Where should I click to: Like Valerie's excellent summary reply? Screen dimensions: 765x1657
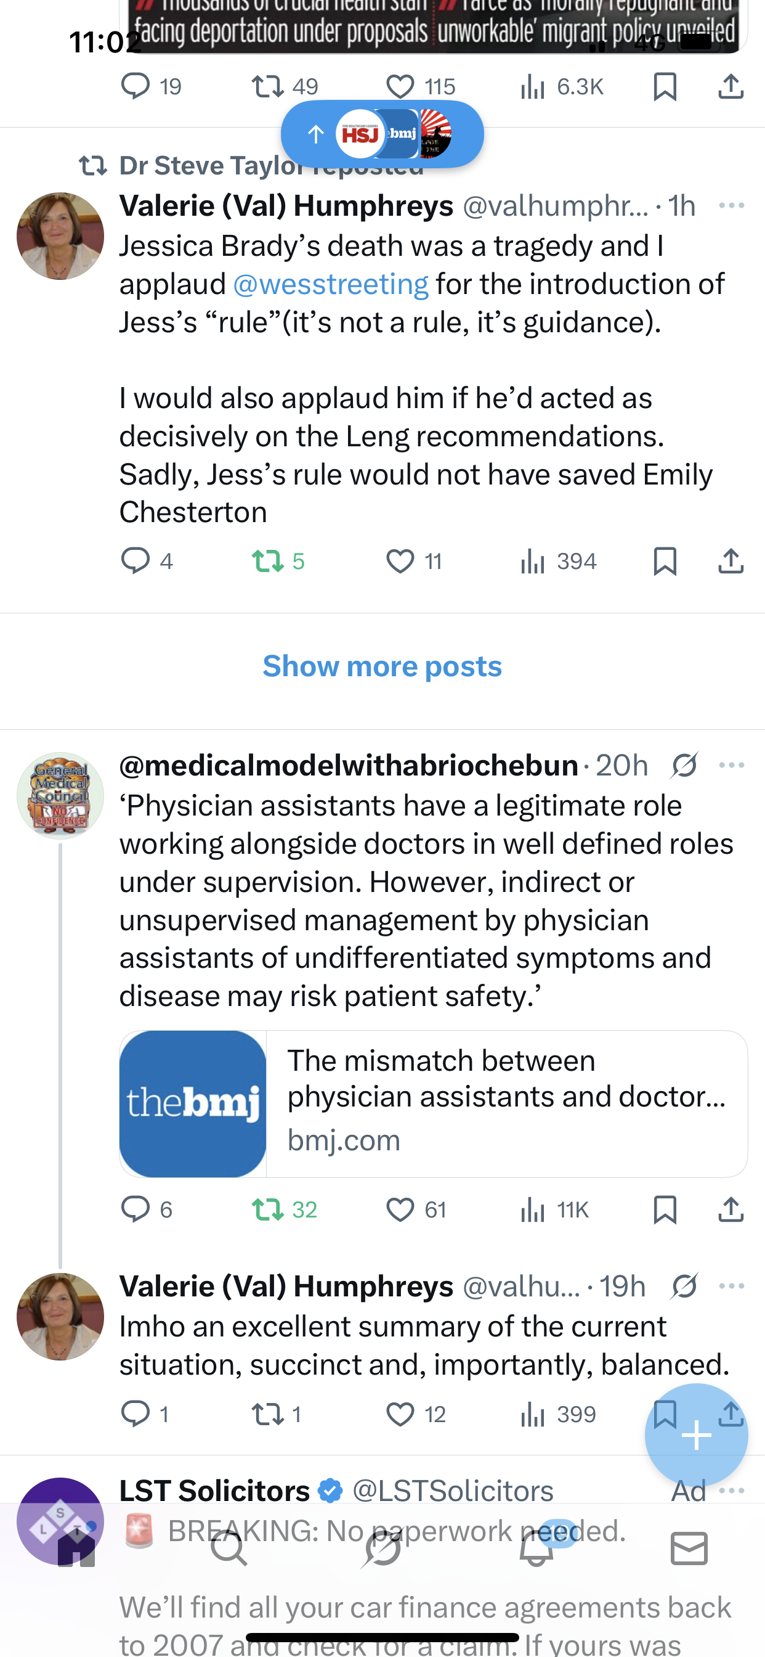400,1415
